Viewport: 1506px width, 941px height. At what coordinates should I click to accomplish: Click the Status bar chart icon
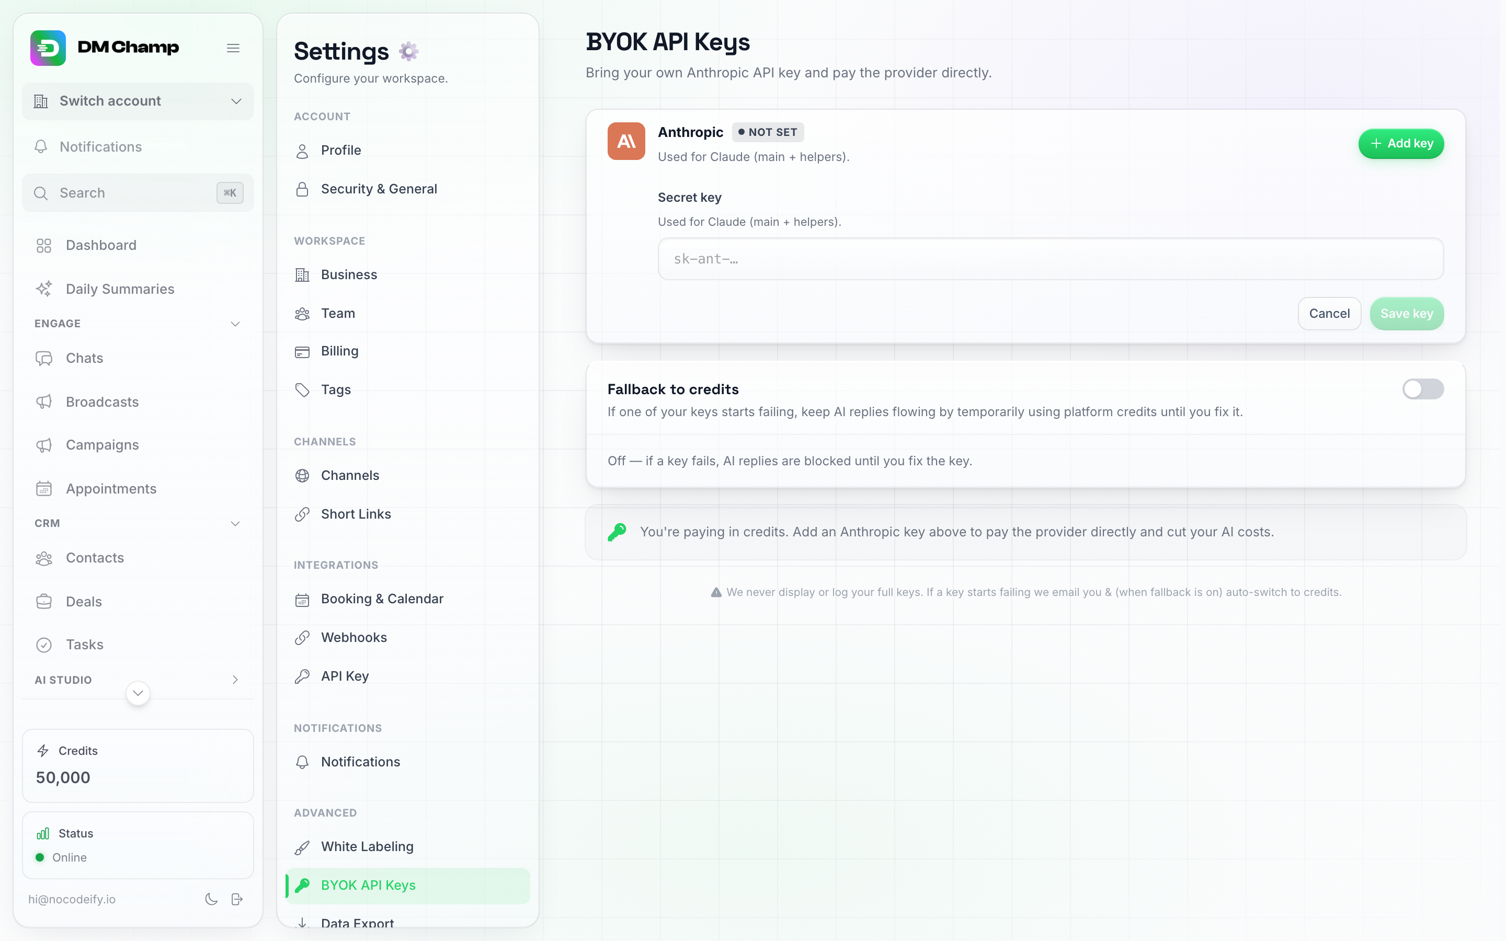(43, 833)
